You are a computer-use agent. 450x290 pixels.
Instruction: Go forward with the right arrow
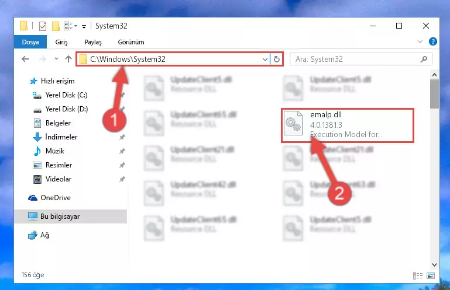(42, 60)
